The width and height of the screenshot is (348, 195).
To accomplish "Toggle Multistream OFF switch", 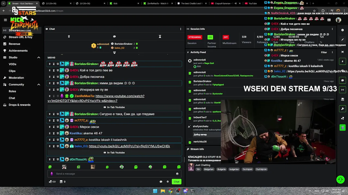I will 226,37.
